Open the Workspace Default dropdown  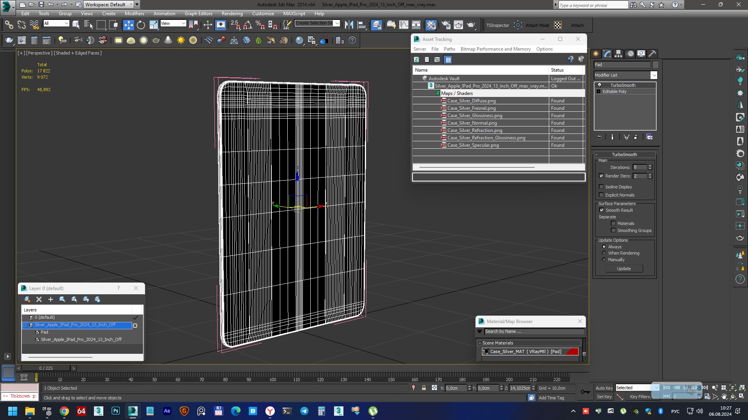point(109,5)
